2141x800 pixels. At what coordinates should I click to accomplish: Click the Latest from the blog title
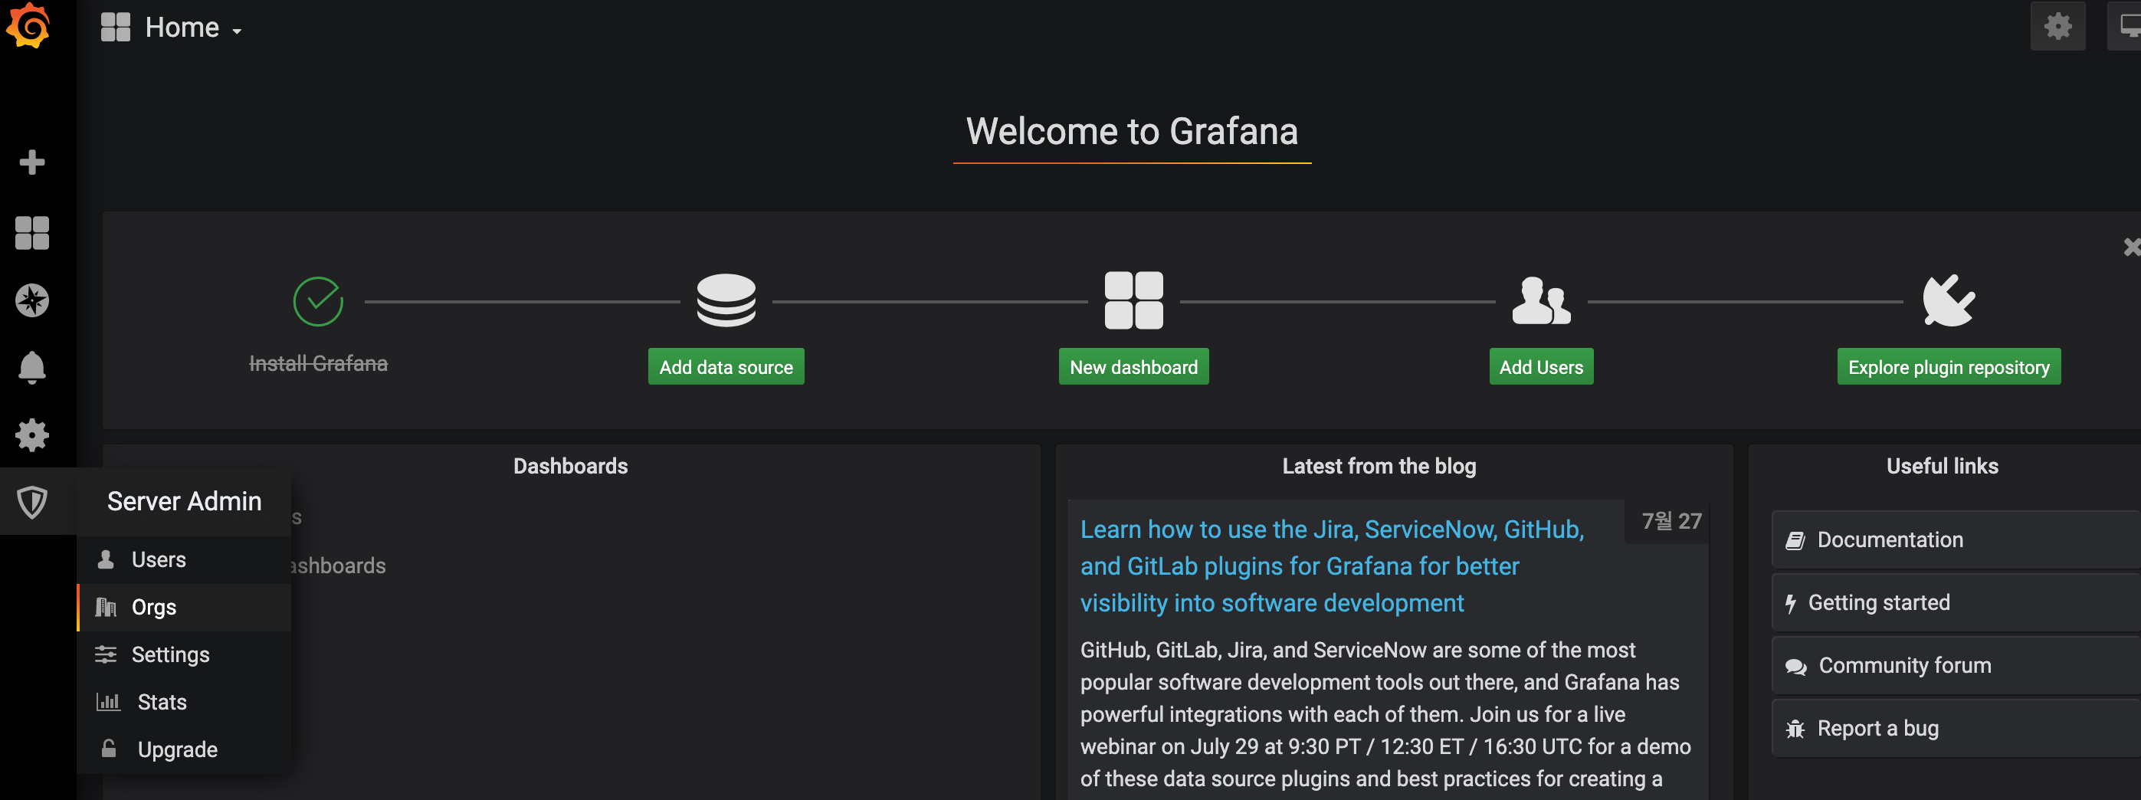1379,466
